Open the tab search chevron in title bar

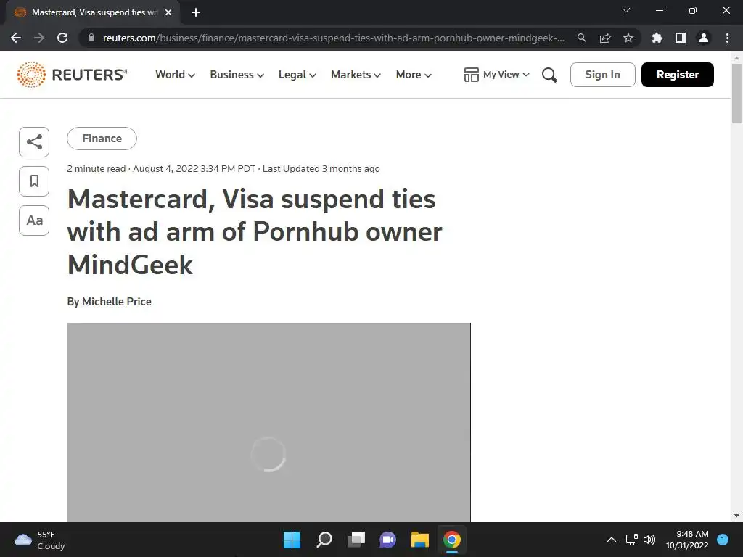pos(626,10)
